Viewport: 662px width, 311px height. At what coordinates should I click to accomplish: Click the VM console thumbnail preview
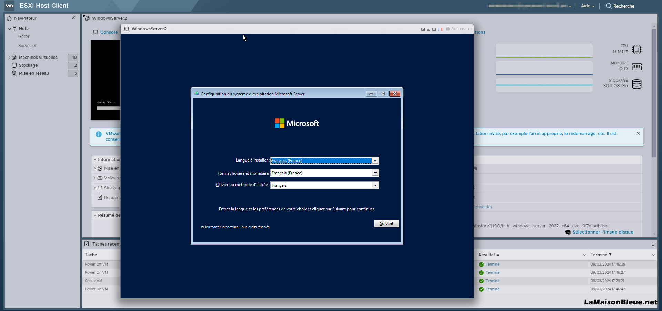tap(106, 80)
